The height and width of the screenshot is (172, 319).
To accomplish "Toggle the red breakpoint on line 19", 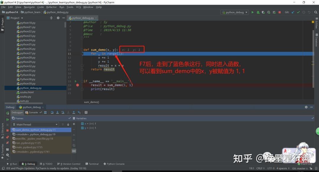I will (77, 85).
